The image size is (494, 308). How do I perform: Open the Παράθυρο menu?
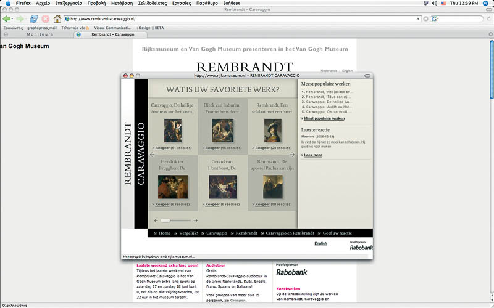[207, 3]
